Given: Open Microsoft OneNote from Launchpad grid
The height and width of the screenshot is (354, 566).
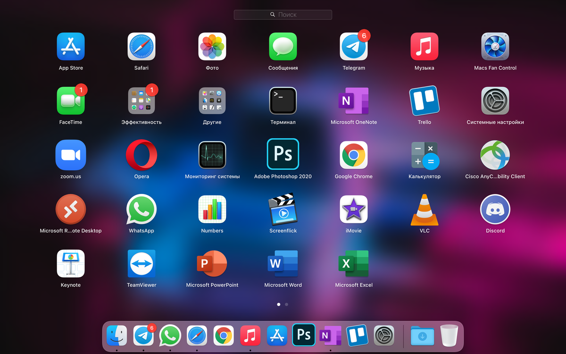Looking at the screenshot, I should pos(354,101).
